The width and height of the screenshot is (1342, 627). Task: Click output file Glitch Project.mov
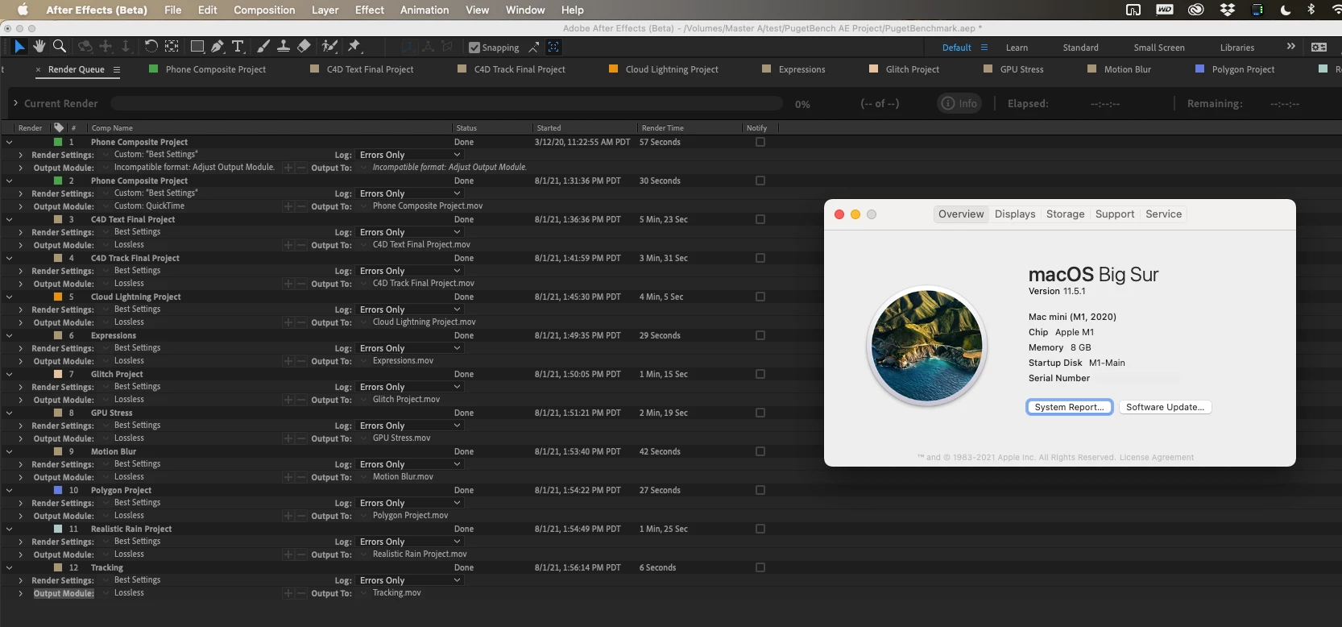click(406, 399)
